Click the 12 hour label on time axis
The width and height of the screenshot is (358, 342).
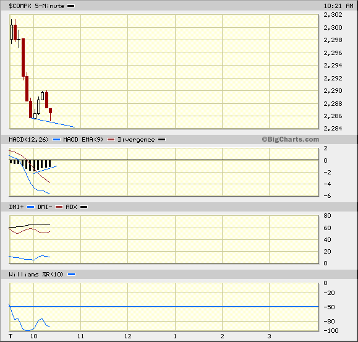click(x=128, y=336)
